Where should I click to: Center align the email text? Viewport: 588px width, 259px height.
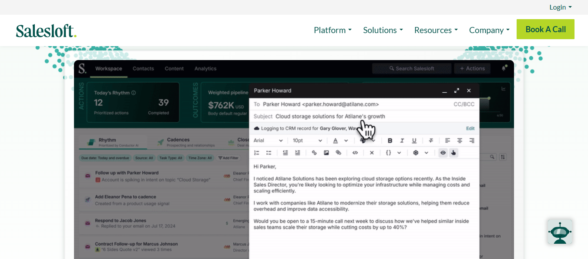(x=460, y=141)
